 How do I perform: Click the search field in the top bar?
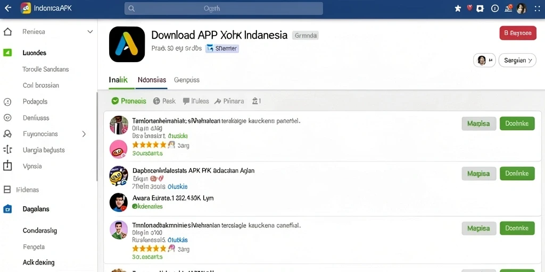tap(224, 8)
